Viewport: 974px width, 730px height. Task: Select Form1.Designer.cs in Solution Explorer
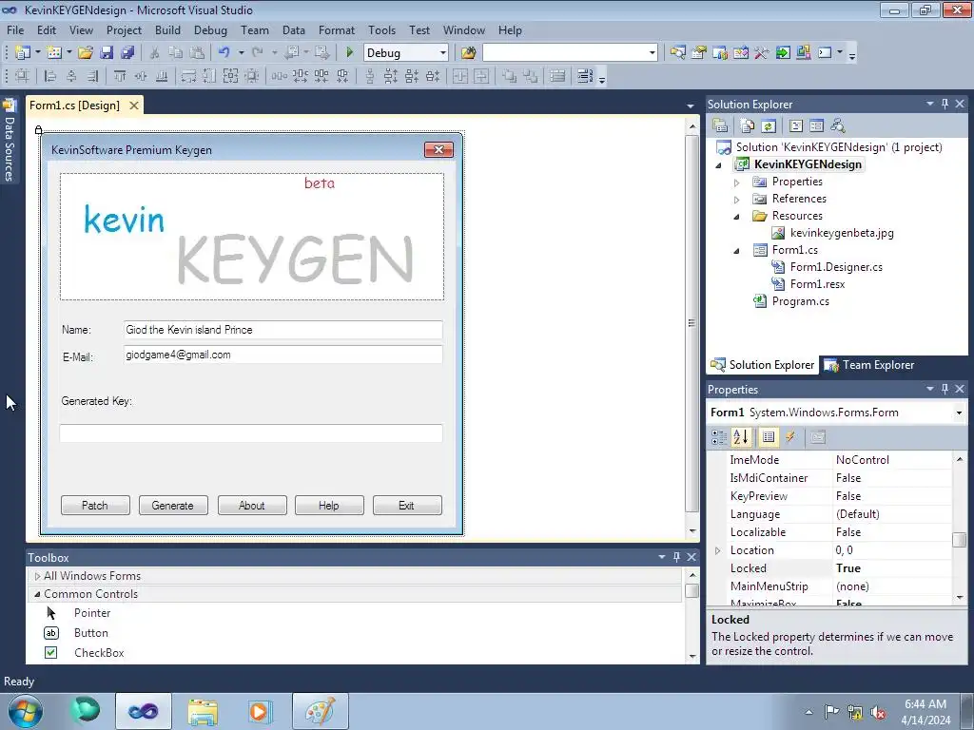tap(836, 267)
